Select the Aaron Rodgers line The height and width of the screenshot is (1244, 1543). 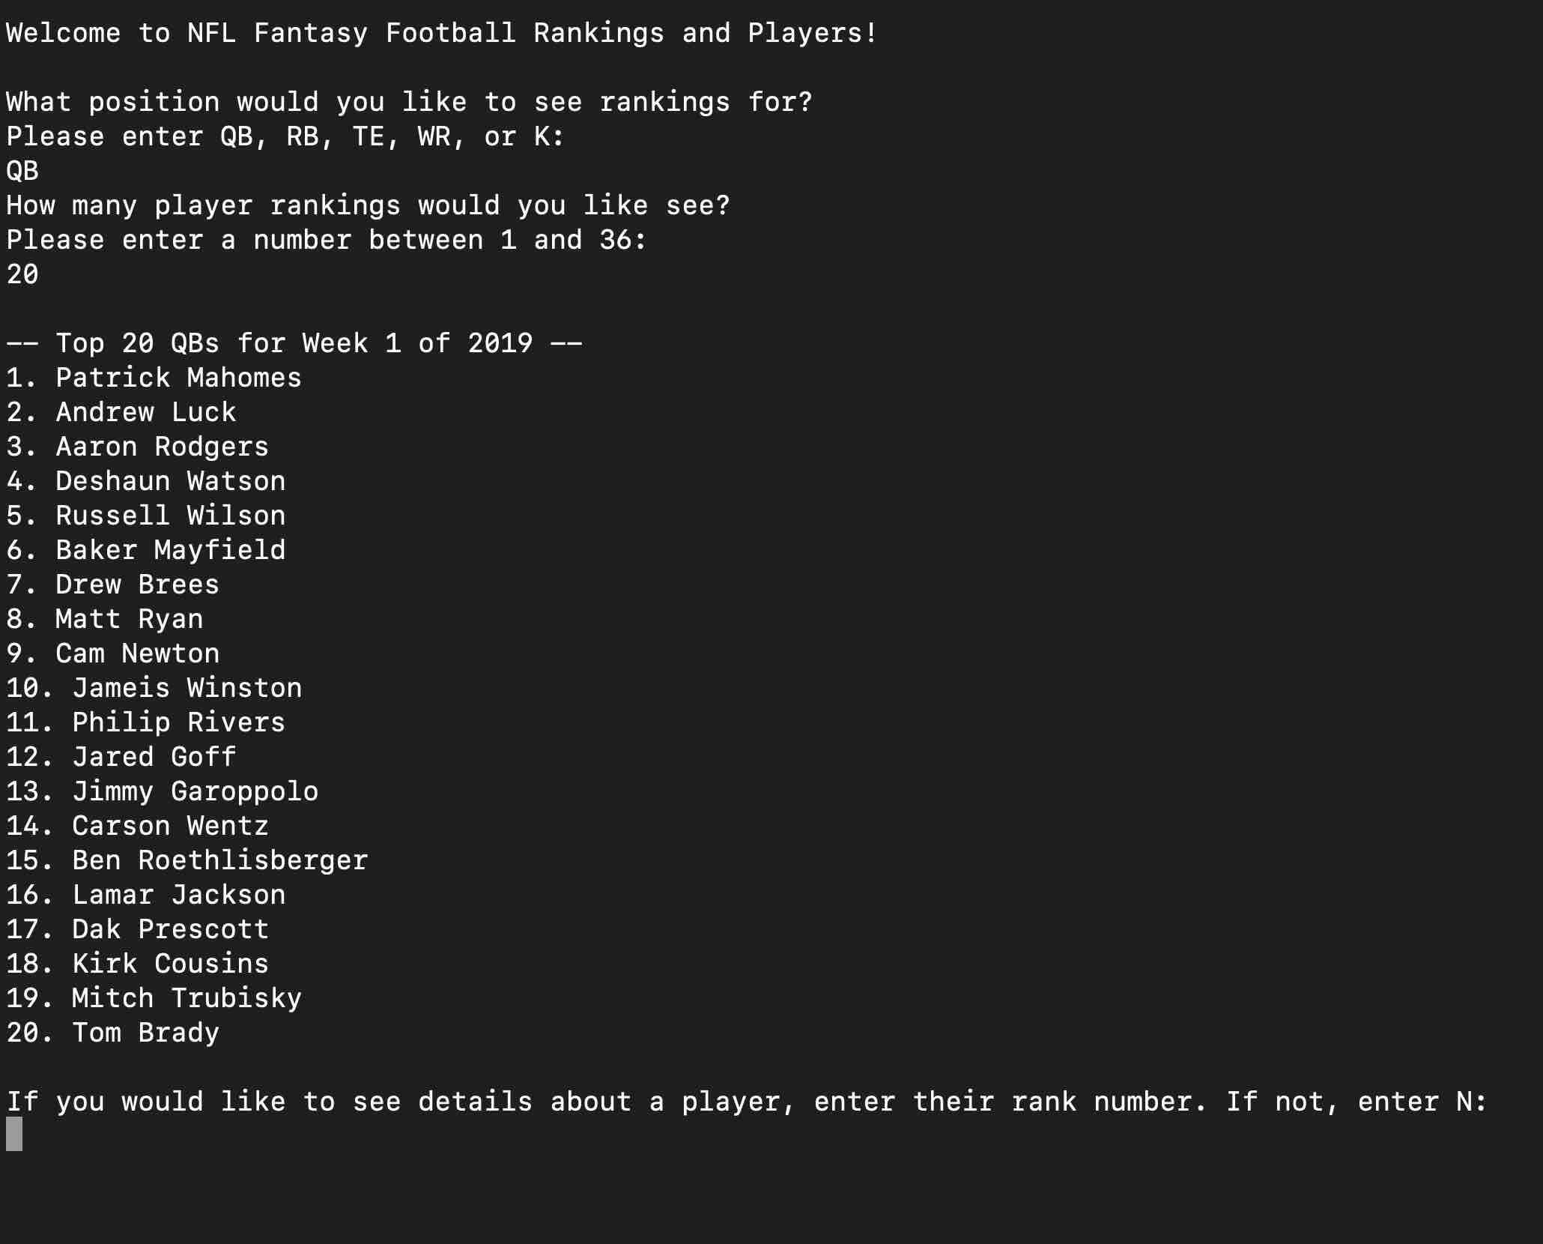(137, 447)
